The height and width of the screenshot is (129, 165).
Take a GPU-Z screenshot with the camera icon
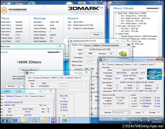[x=128, y=45]
